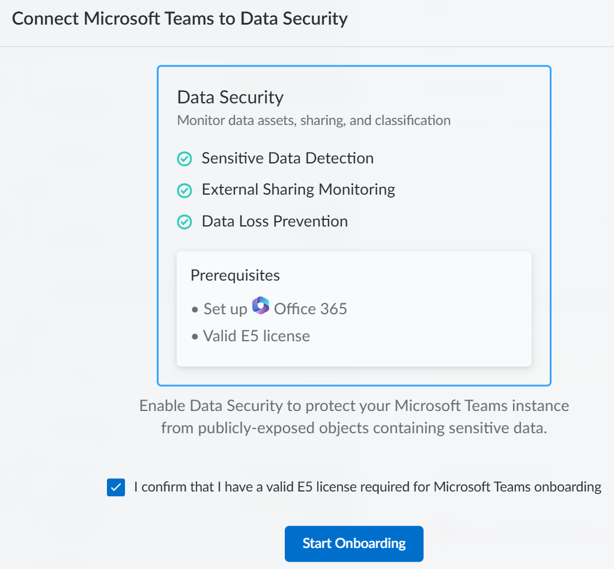Viewport: 614px width, 569px height.
Task: Click the "Office 365" prerequisite text
Action: (x=310, y=309)
